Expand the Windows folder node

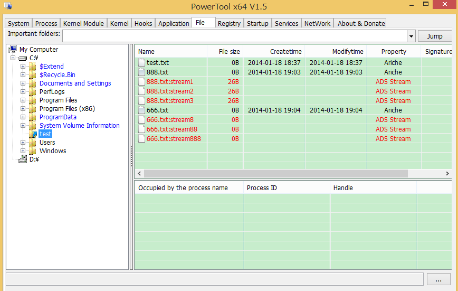[x=23, y=151]
